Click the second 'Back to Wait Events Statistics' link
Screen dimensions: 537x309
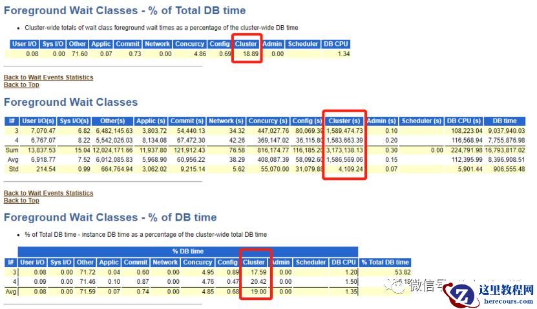[48, 193]
